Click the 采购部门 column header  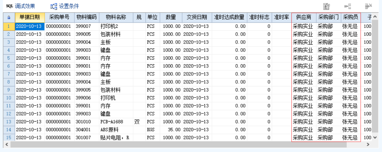click(x=328, y=17)
